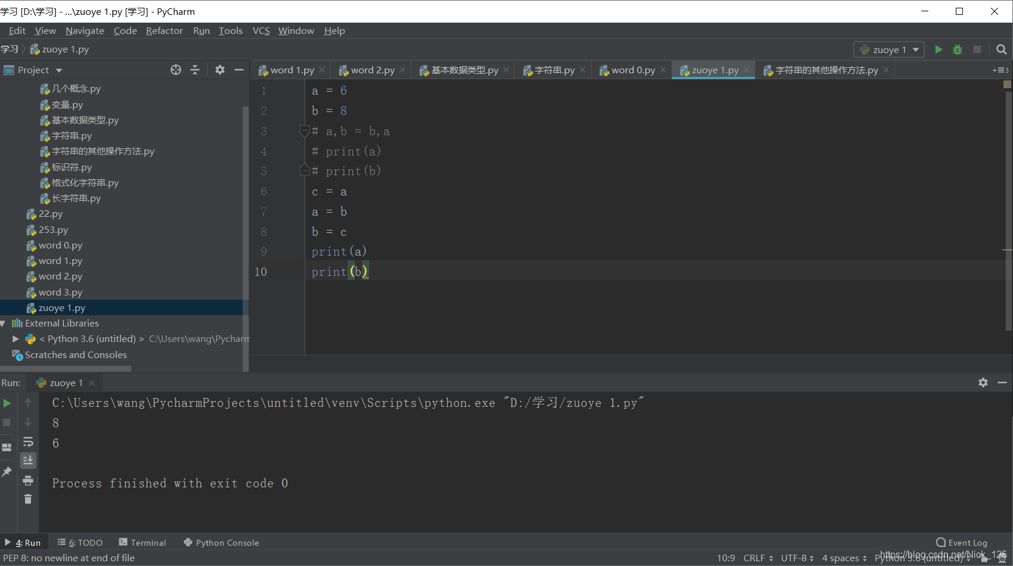Expand Python 3.6 (untitled) library node
This screenshot has height=566, width=1013.
pos(16,339)
